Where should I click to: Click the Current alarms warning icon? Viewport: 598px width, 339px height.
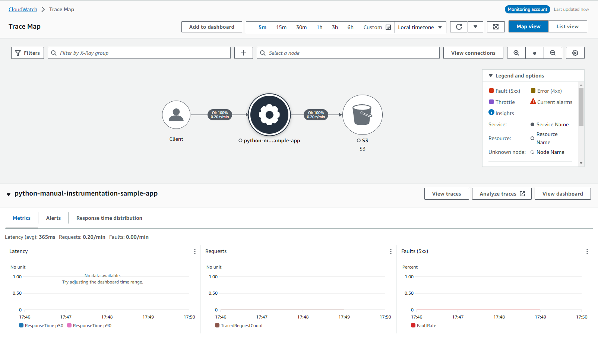(x=533, y=101)
